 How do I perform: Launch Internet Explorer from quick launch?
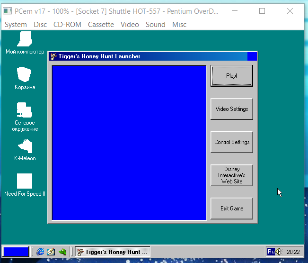[x=40, y=252]
